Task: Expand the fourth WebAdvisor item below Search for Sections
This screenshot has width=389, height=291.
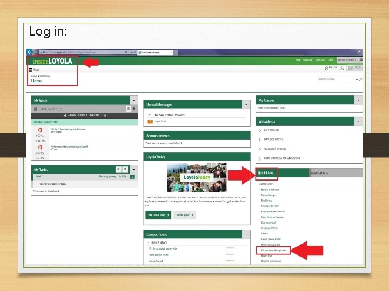Action: [x=260, y=158]
